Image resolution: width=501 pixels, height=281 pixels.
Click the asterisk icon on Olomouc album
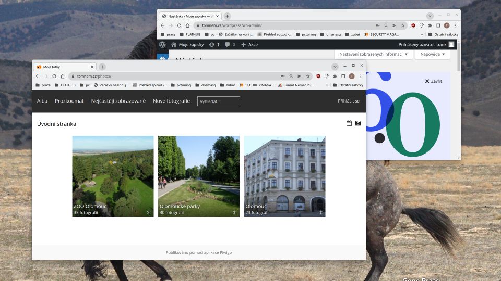pyautogui.click(x=320, y=212)
